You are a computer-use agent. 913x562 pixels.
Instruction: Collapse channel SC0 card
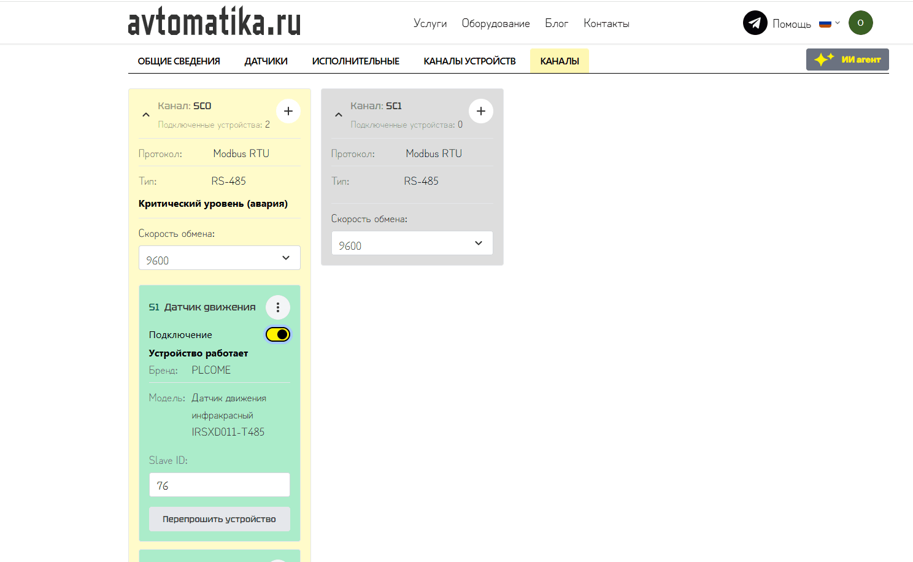(x=146, y=115)
